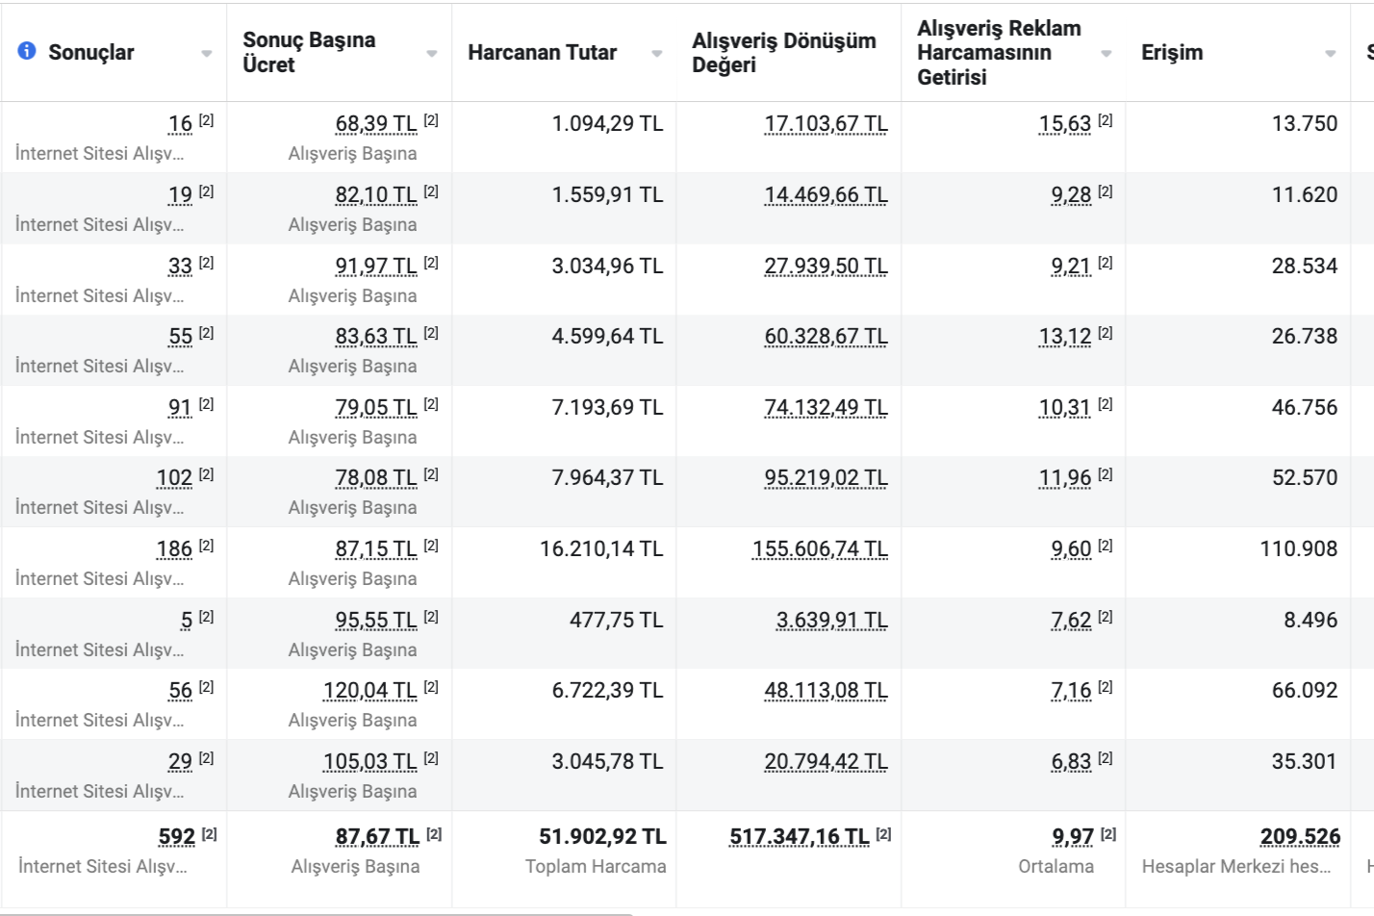Open the results value 186
The width and height of the screenshot is (1374, 916).
click(x=174, y=549)
